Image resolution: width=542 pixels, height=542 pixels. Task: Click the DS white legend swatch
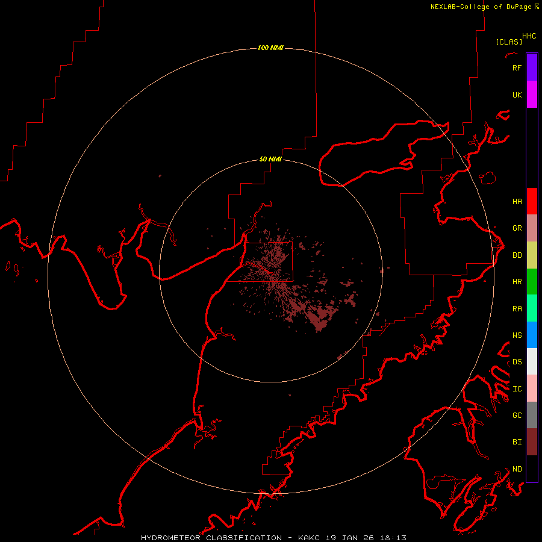click(x=532, y=361)
